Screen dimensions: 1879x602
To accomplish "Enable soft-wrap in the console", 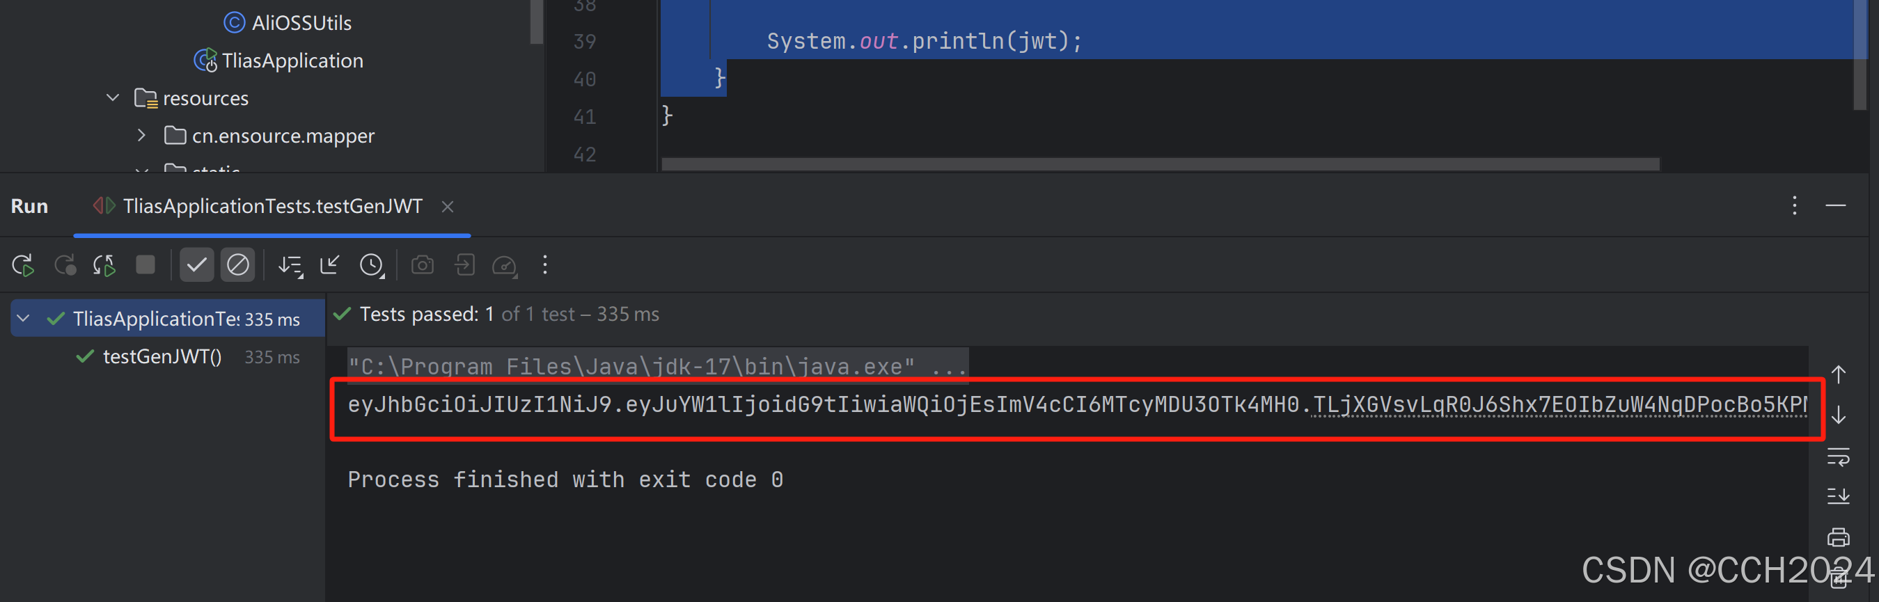I will tap(1839, 458).
